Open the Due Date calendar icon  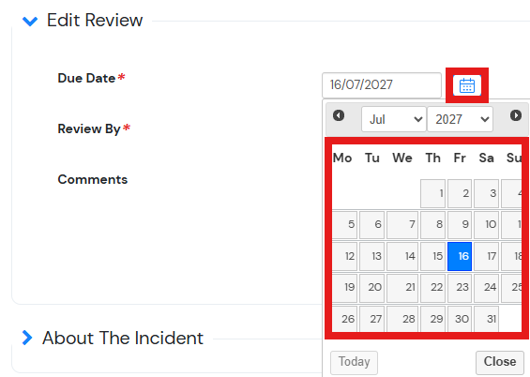(x=467, y=85)
